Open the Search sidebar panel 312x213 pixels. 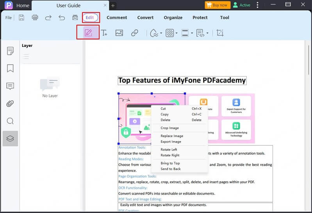pyautogui.click(x=10, y=121)
